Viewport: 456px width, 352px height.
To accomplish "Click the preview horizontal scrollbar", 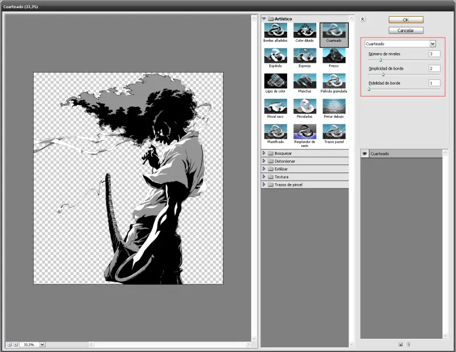I will [x=170, y=345].
